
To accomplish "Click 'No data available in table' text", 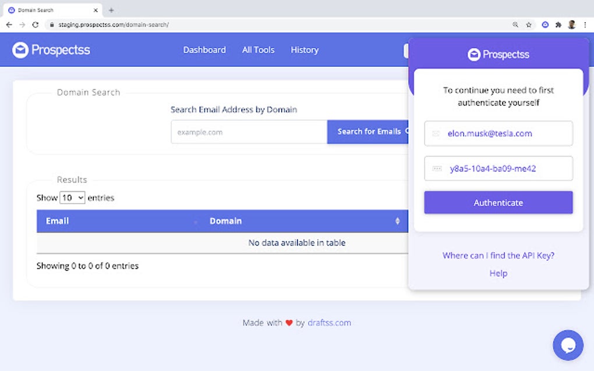I will pos(297,243).
